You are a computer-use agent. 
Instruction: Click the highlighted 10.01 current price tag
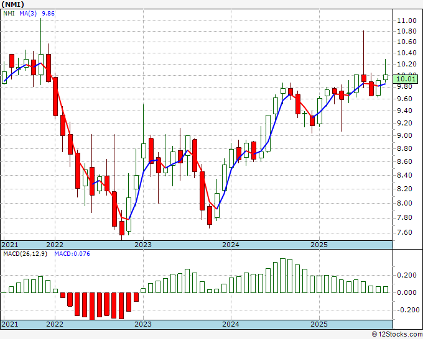coord(406,79)
